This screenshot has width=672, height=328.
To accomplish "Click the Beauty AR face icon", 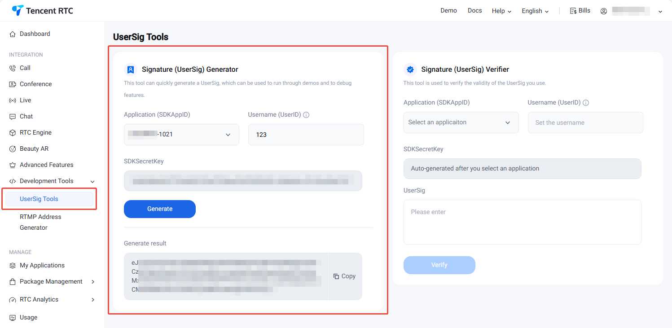I will click(x=13, y=149).
